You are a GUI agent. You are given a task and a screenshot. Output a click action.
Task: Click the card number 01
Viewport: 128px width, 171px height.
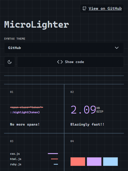12,92
